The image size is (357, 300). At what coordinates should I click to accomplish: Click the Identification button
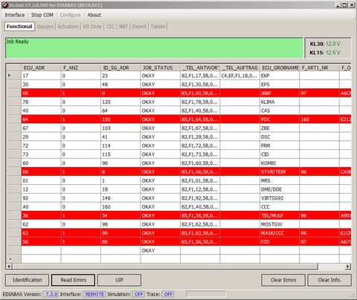[28, 280]
